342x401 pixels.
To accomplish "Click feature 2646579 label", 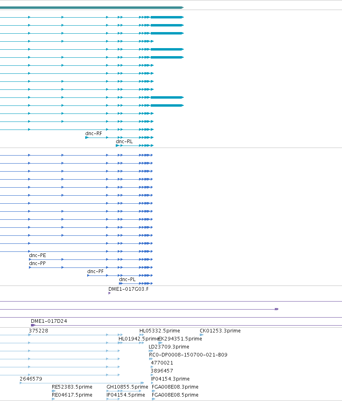I will point(31,379).
